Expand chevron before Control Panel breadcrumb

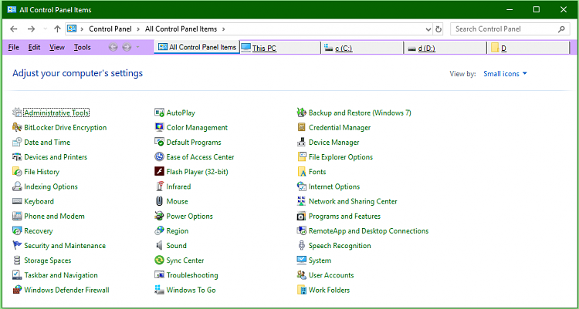pyautogui.click(x=82, y=29)
